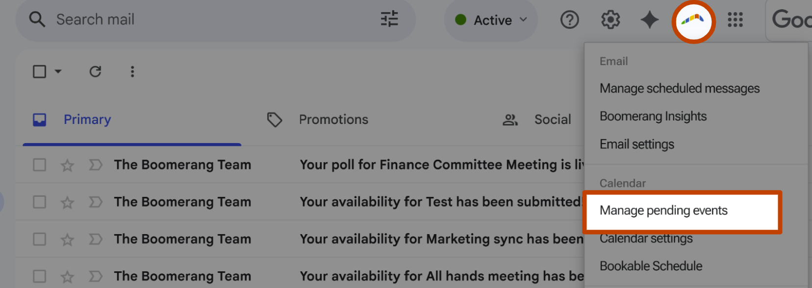Tick checkbox for the Test availability email

(x=40, y=202)
